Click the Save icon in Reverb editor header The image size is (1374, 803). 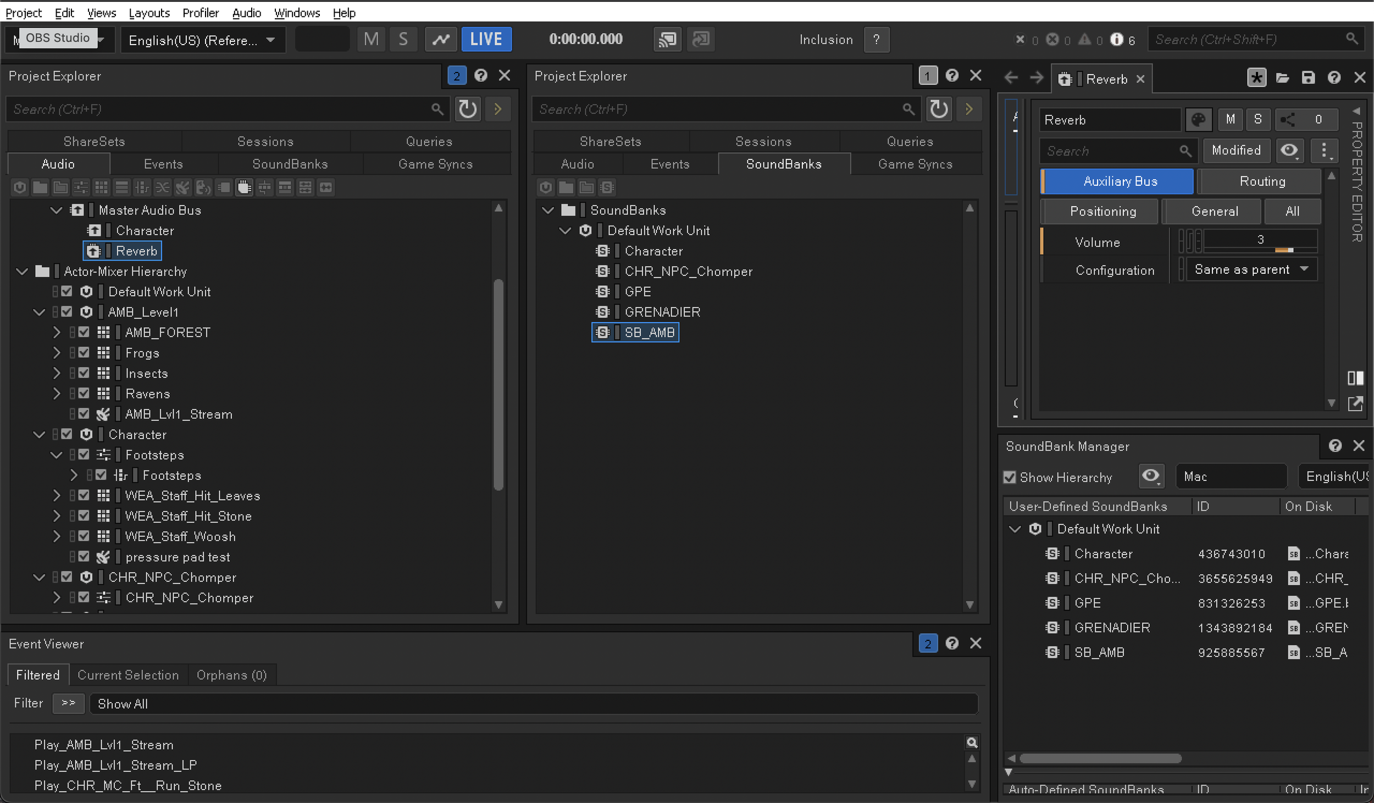point(1308,78)
